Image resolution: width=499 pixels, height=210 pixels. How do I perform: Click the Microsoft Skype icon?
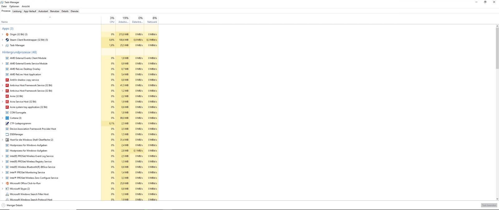(x=7, y=189)
